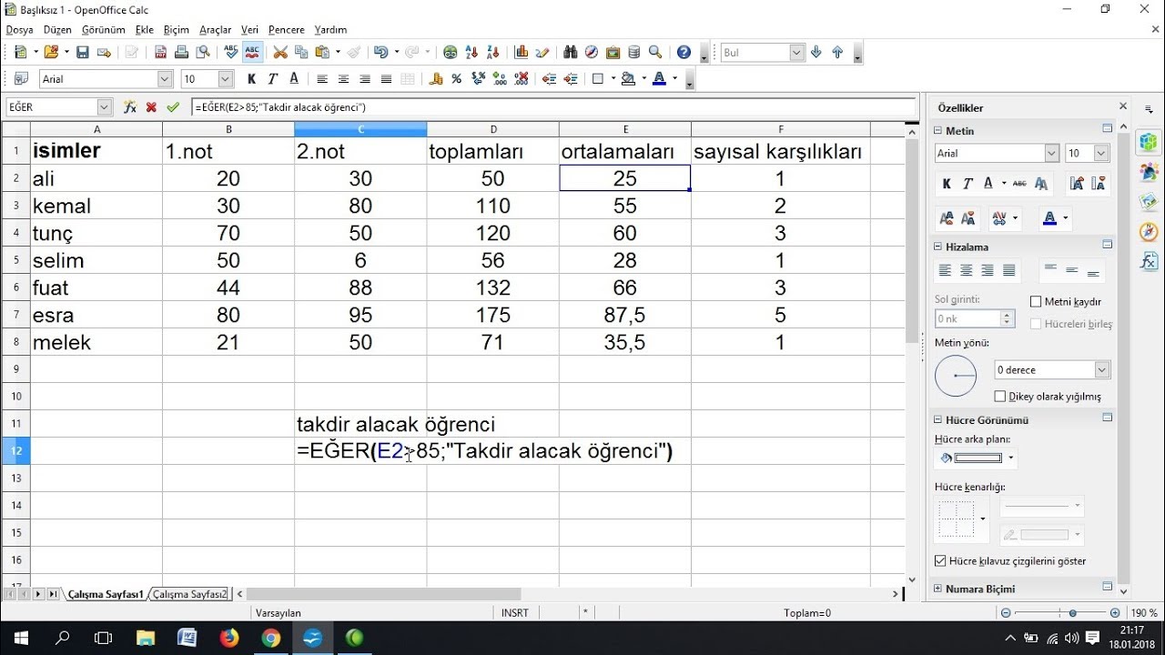Open font name Arial dropdown in toolbar

pyautogui.click(x=165, y=79)
